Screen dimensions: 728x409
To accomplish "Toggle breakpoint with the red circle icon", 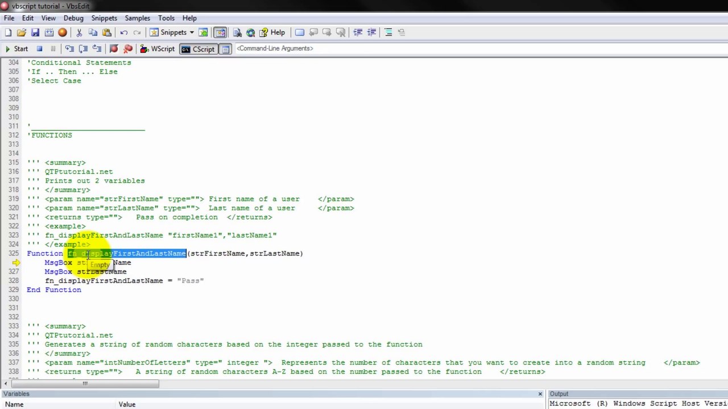I will [114, 49].
